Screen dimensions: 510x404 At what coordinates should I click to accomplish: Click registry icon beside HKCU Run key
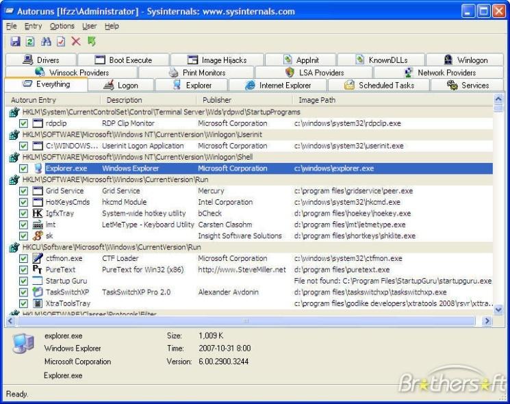14,247
